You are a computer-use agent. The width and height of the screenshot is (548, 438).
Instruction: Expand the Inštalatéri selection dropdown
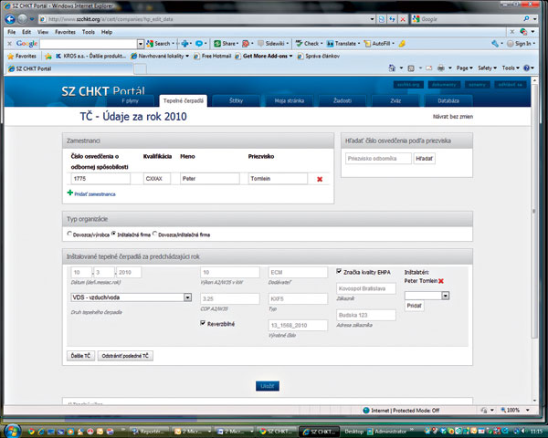click(445, 295)
